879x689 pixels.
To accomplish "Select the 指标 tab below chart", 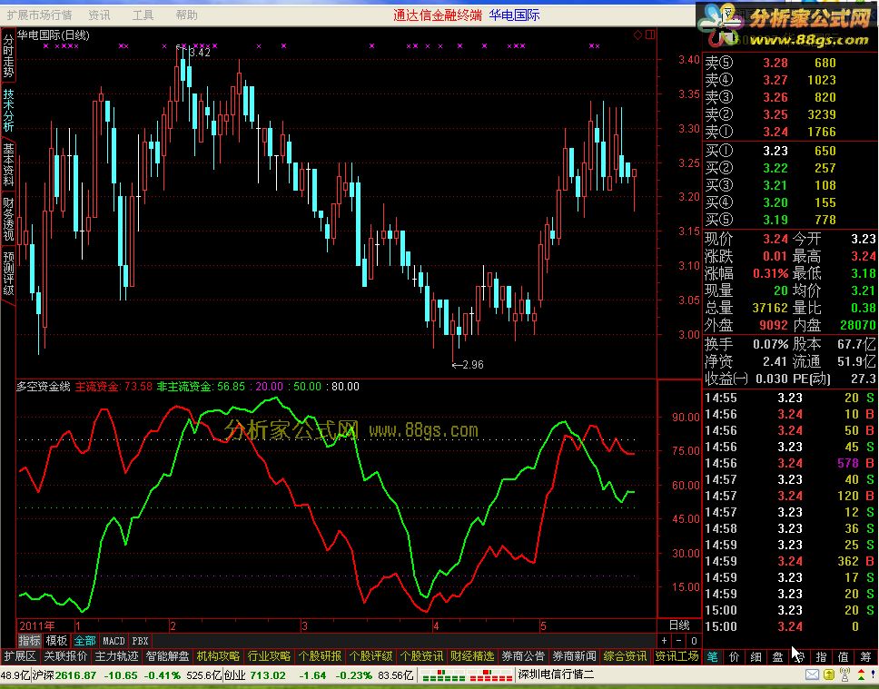I will click(x=30, y=640).
